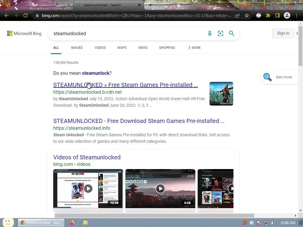Click the Biomutant result thumbnail
303x227 pixels.
coord(221,94)
